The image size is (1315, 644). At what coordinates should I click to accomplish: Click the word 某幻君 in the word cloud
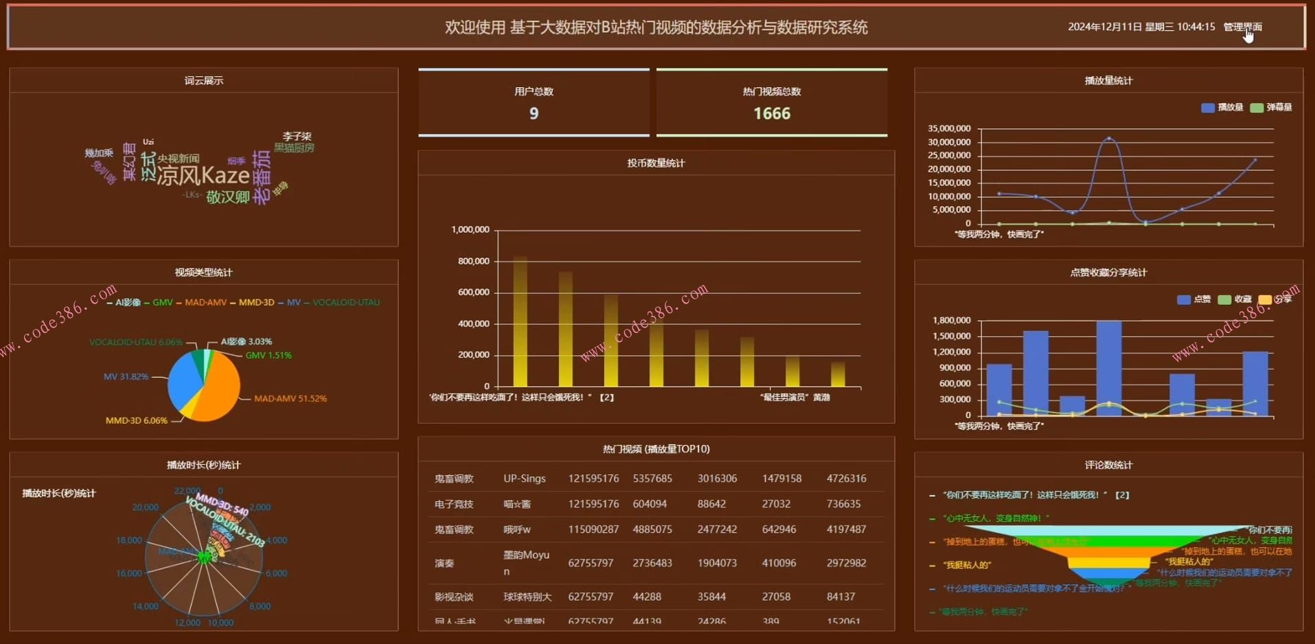coord(128,162)
